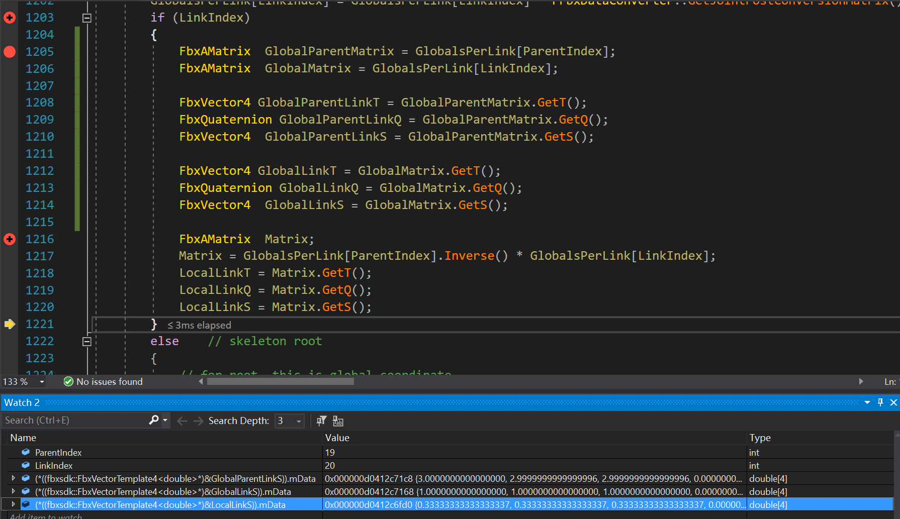This screenshot has height=519, width=900.
Task: Click the magnifier search icon in Watch 2
Action: coord(154,420)
